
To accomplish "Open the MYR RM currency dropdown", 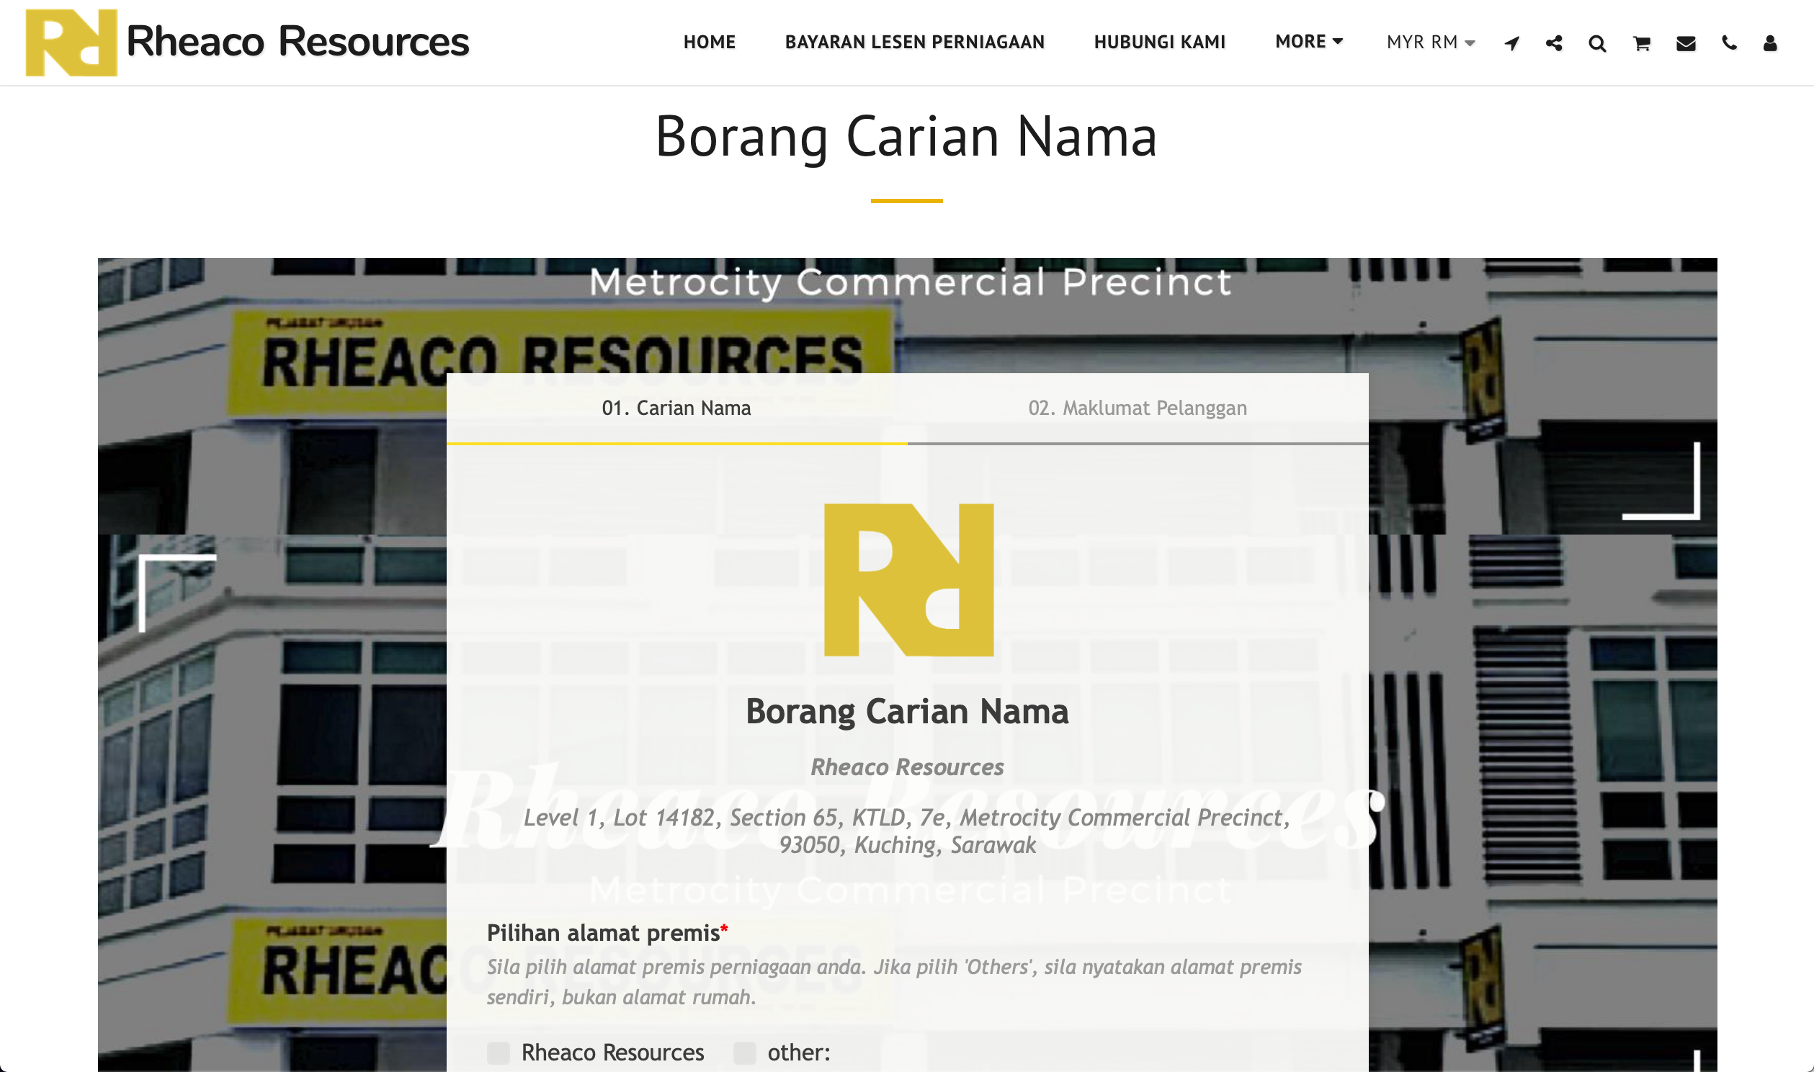I will [1430, 43].
